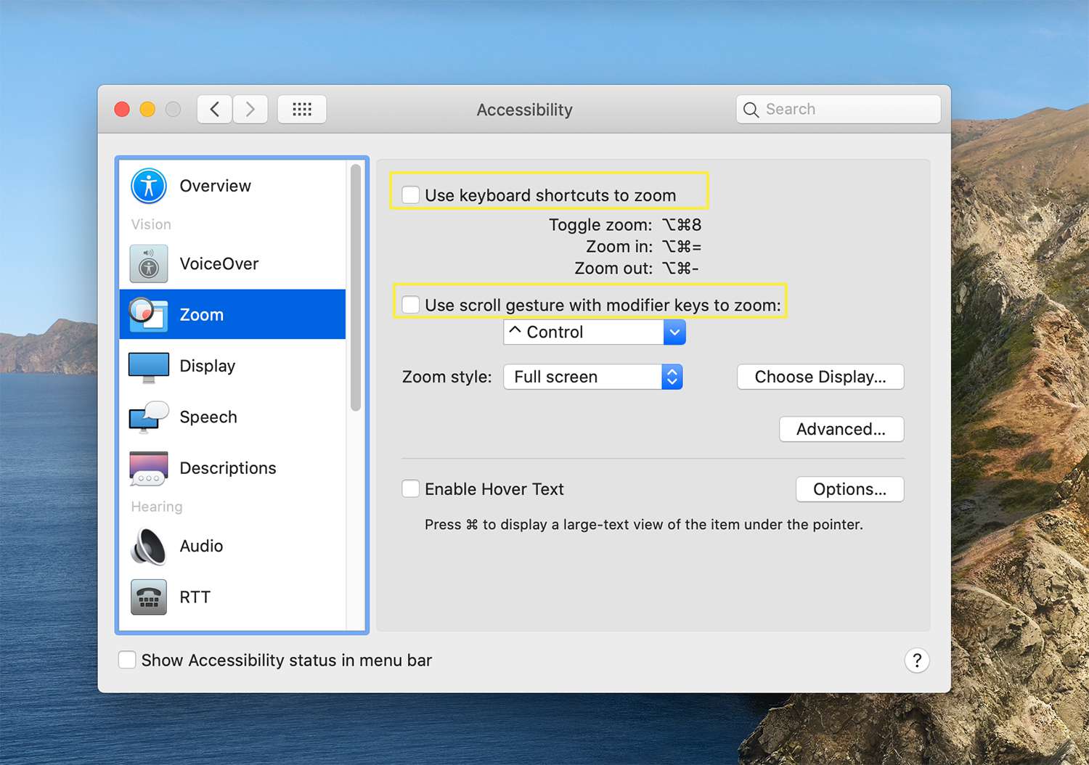
Task: Check Show Accessibility status in menu bar
Action: coord(127,660)
